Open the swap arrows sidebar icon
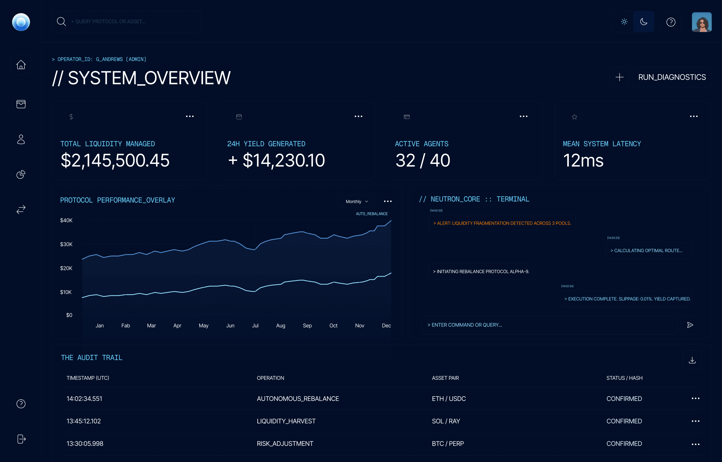The image size is (722, 462). (x=21, y=209)
